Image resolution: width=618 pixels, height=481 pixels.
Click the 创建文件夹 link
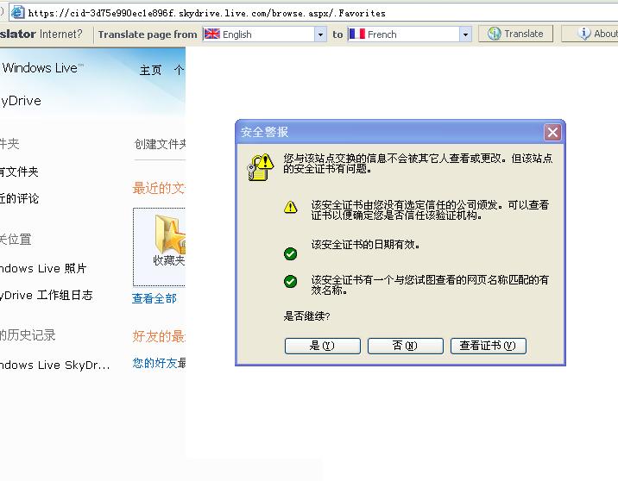[x=160, y=144]
